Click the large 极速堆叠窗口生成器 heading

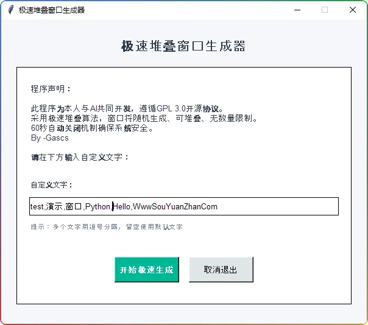pyautogui.click(x=183, y=46)
